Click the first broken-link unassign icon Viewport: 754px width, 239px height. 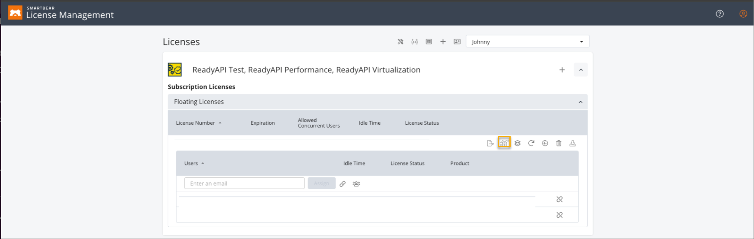click(559, 199)
